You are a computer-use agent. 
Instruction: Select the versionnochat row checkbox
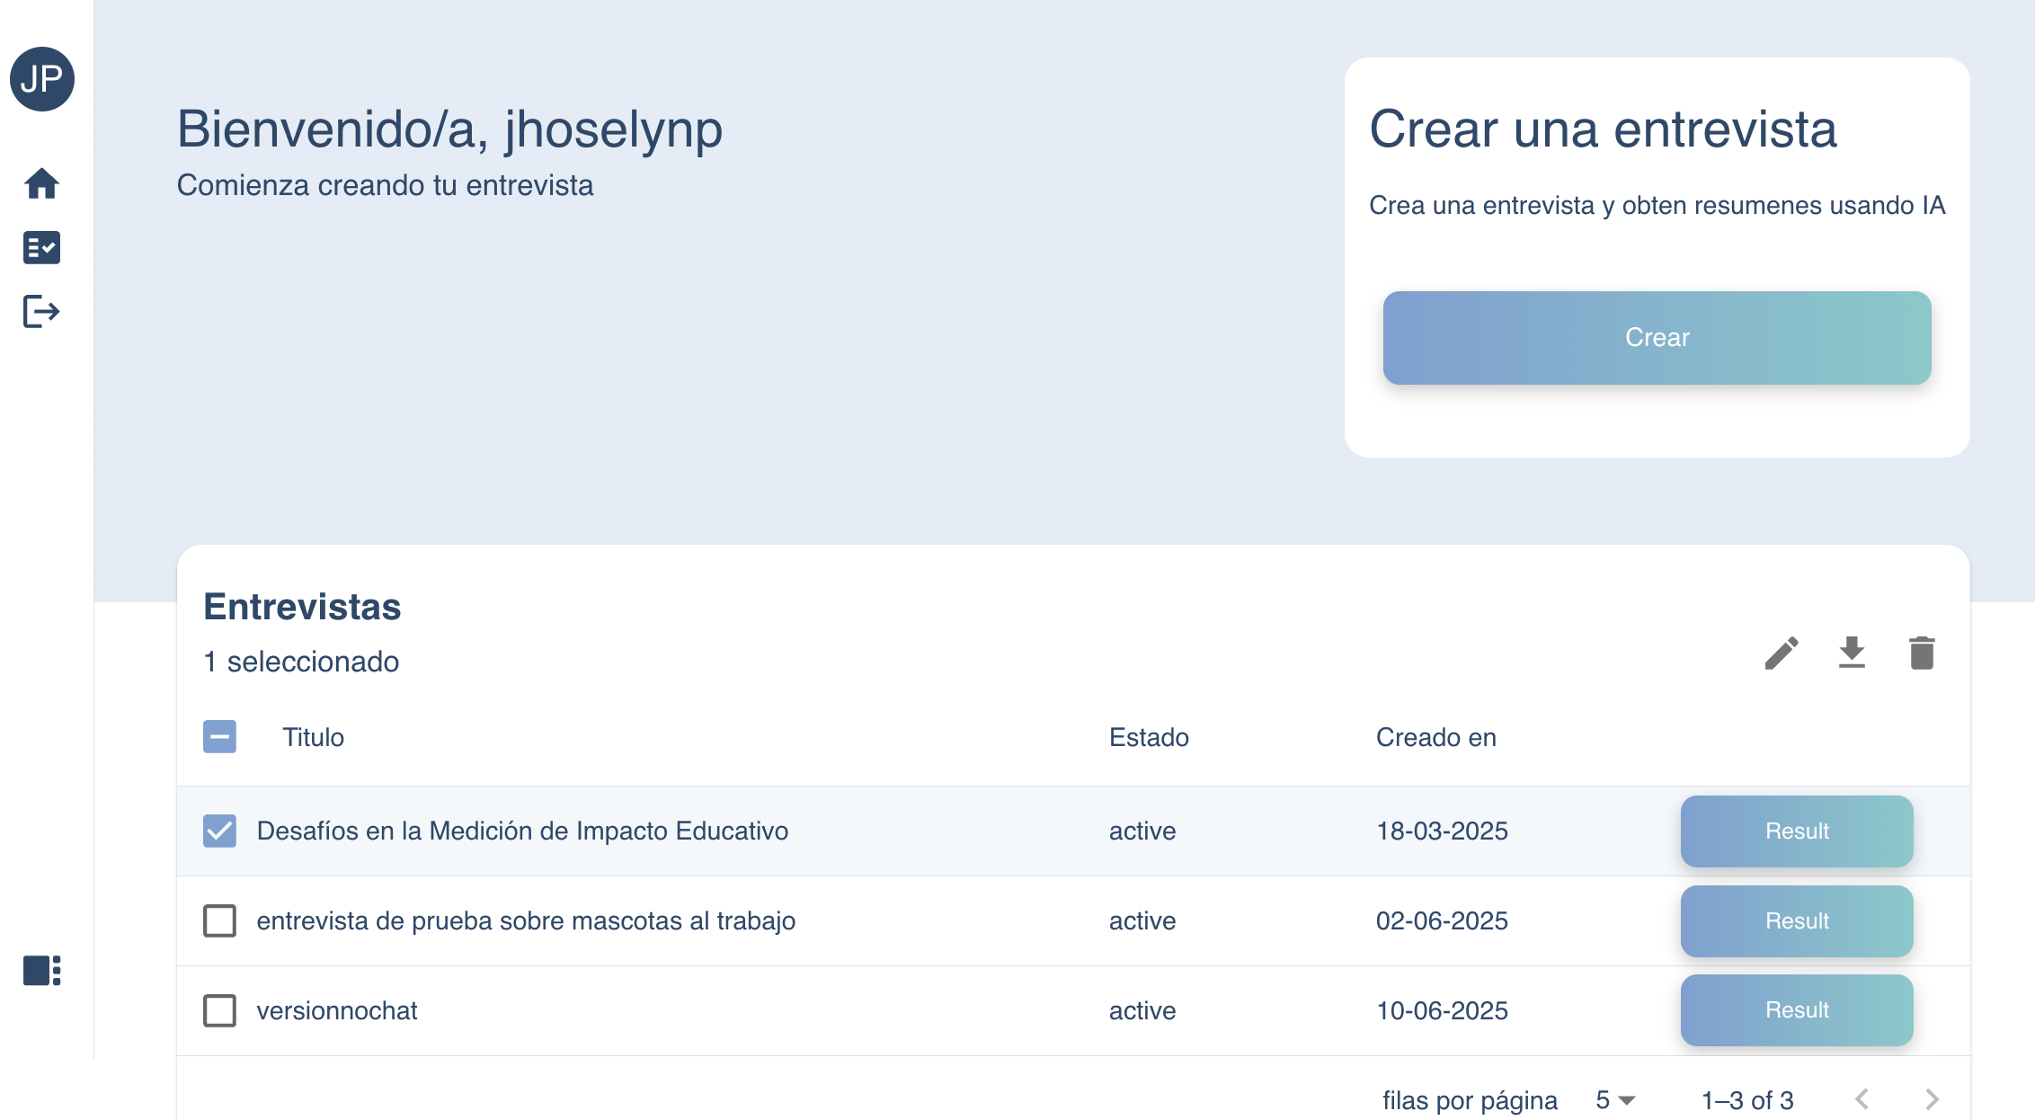220,1010
